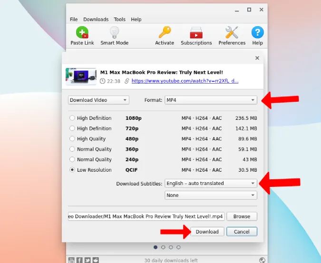Image resolution: width=321 pixels, height=263 pixels.
Task: Open Facebook icon in status bar
Action: [x=79, y=260]
